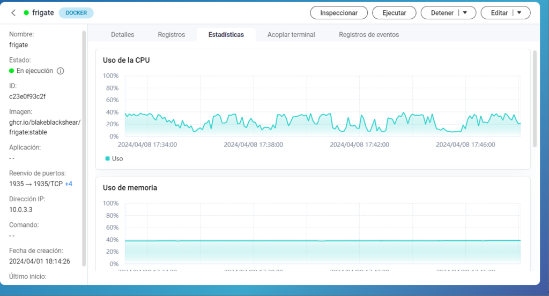Switch to the Registros tab
This screenshot has width=549, height=296.
171,35
